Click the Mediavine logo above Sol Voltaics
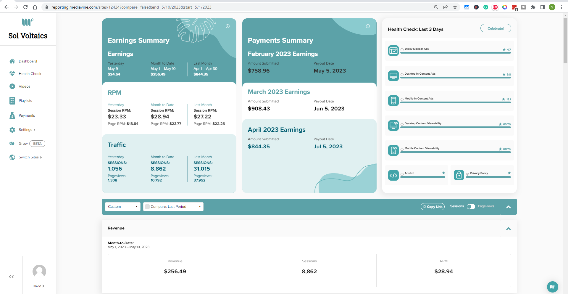 (x=28, y=22)
